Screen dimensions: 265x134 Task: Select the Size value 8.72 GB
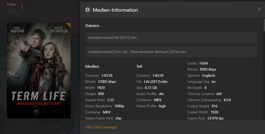pyautogui.click(x=151, y=88)
